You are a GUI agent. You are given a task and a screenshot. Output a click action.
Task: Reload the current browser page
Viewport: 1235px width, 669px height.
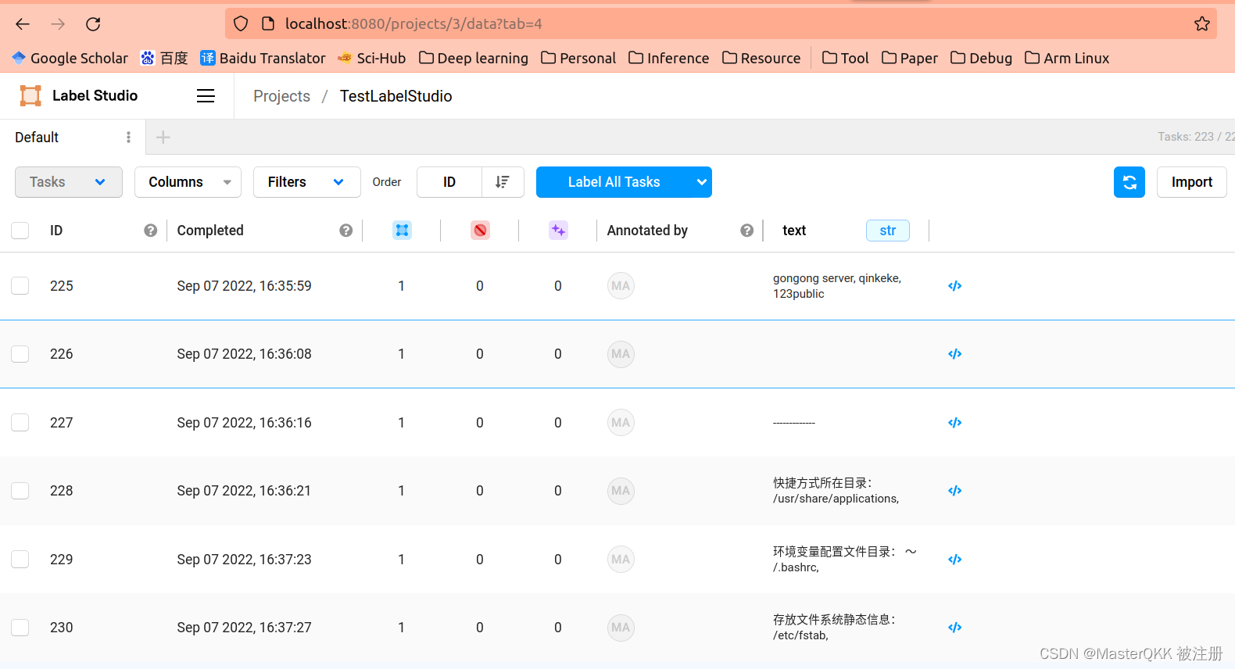[93, 24]
